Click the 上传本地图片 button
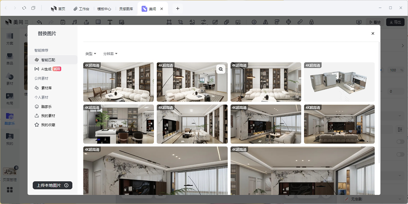 [49, 185]
